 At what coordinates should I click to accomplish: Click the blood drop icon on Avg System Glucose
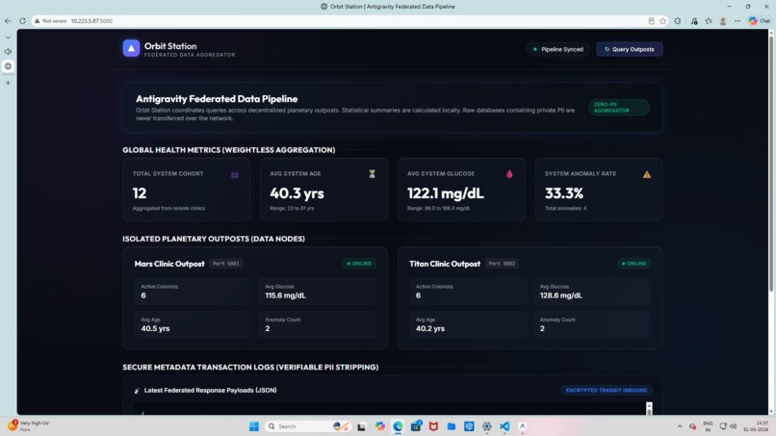coord(509,173)
